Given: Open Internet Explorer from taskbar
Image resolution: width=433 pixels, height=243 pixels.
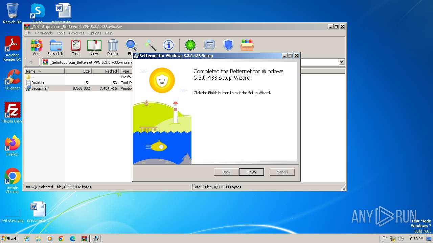Looking at the screenshot, I should (x=27, y=239).
